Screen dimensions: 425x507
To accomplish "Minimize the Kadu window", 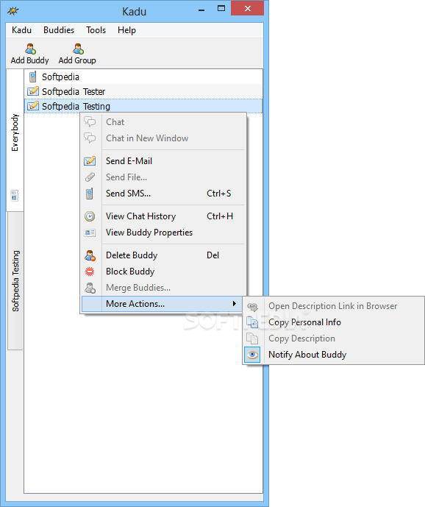I will point(201,9).
